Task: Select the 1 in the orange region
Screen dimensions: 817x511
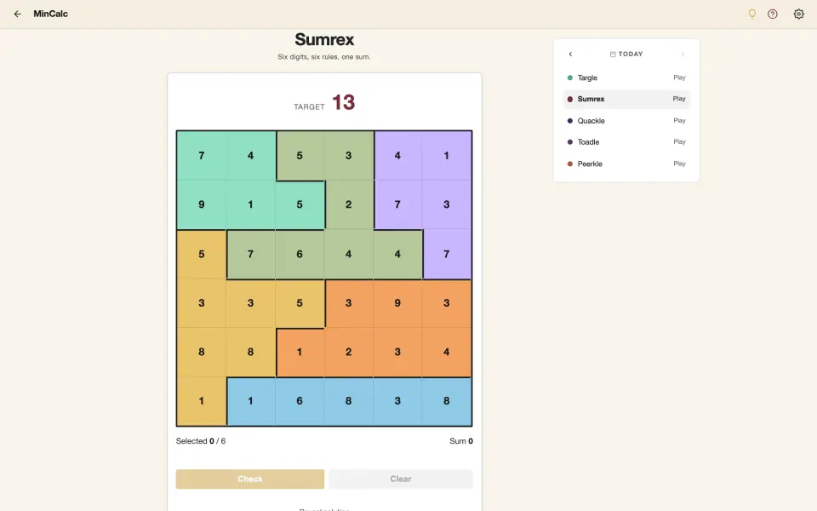Action: coord(300,352)
